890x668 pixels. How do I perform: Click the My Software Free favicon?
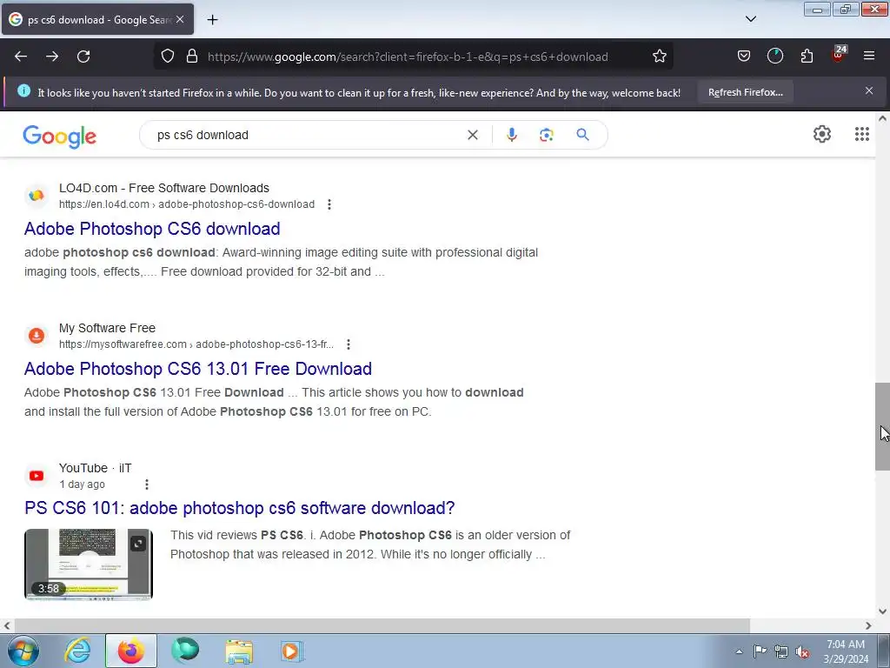(37, 336)
